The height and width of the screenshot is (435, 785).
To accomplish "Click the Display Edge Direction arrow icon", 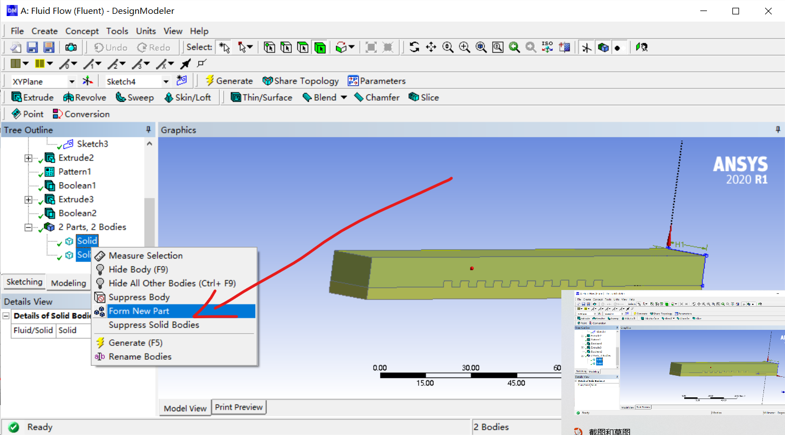I will [x=186, y=64].
